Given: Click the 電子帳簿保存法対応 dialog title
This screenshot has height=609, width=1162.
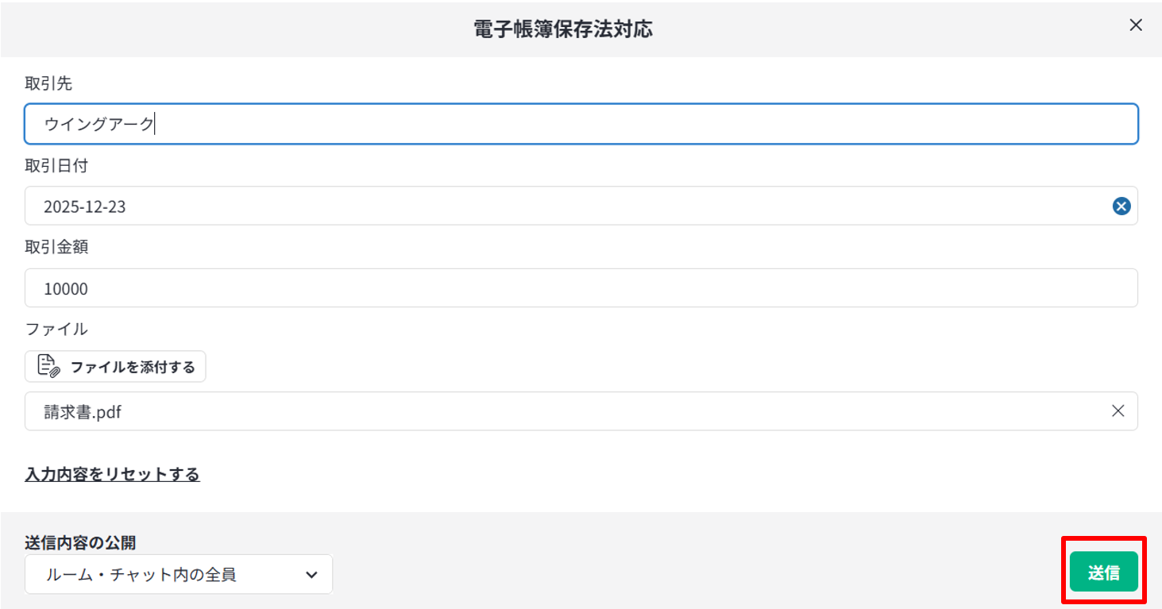Looking at the screenshot, I should pyautogui.click(x=563, y=29).
